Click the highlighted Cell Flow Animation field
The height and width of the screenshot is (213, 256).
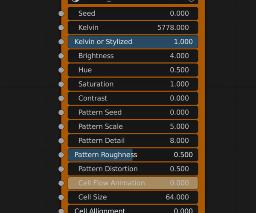(133, 183)
